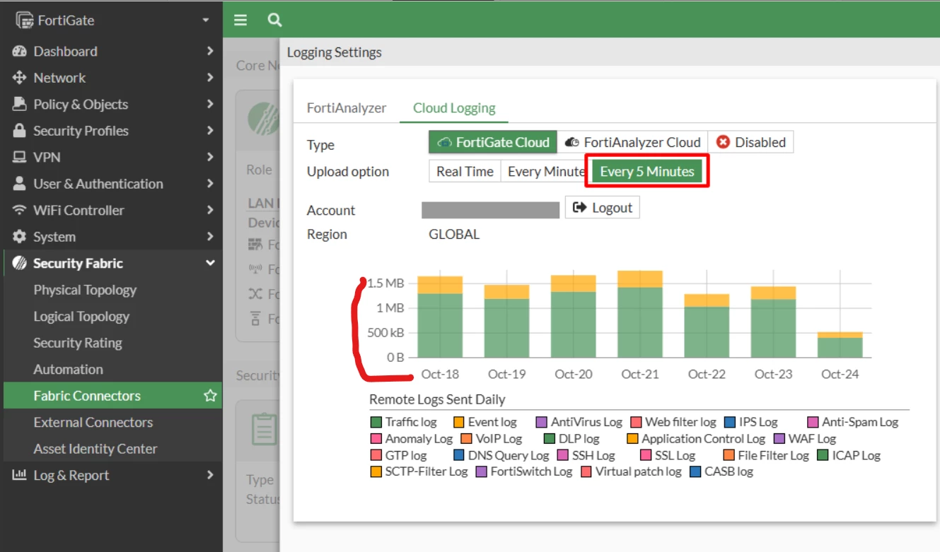Open Security Rating page
The width and height of the screenshot is (940, 552).
click(x=78, y=343)
